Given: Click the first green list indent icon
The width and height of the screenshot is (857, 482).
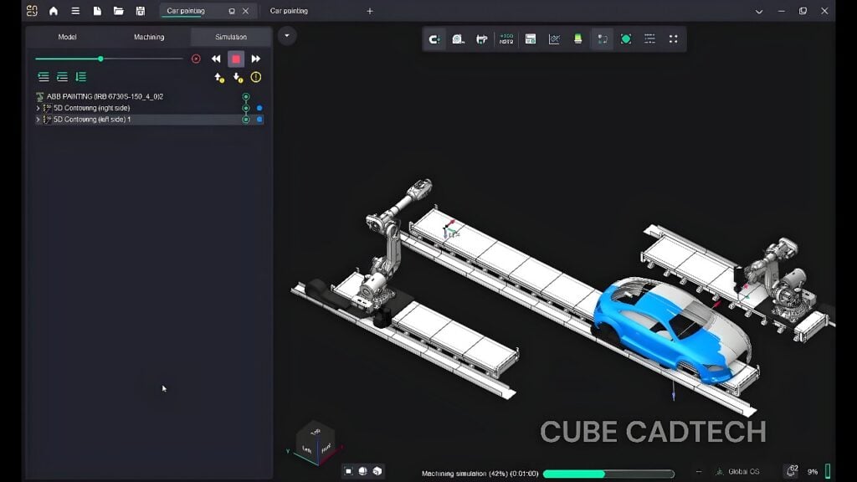Looking at the screenshot, I should (x=44, y=77).
